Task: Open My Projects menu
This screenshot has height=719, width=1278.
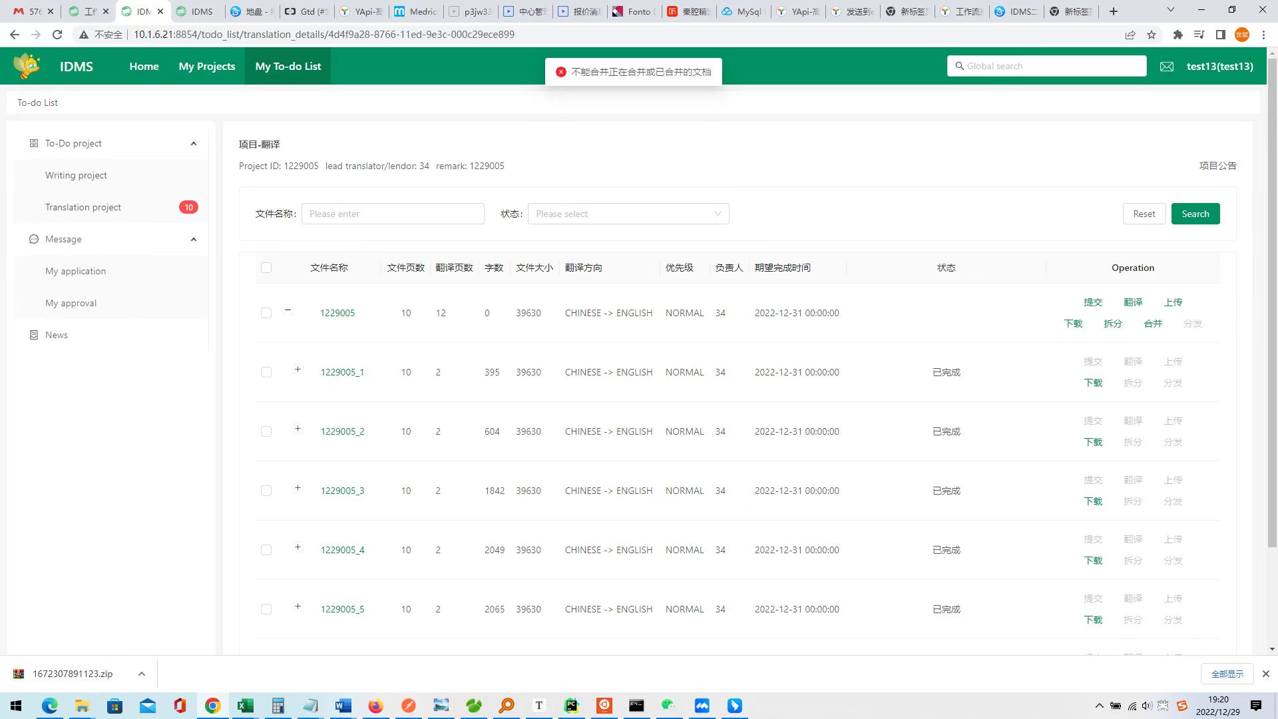Action: [x=207, y=66]
